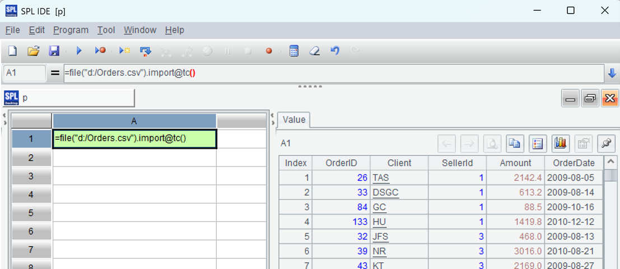Screen dimensions: 620x269
Task: Open the Program menu
Action: click(x=71, y=30)
